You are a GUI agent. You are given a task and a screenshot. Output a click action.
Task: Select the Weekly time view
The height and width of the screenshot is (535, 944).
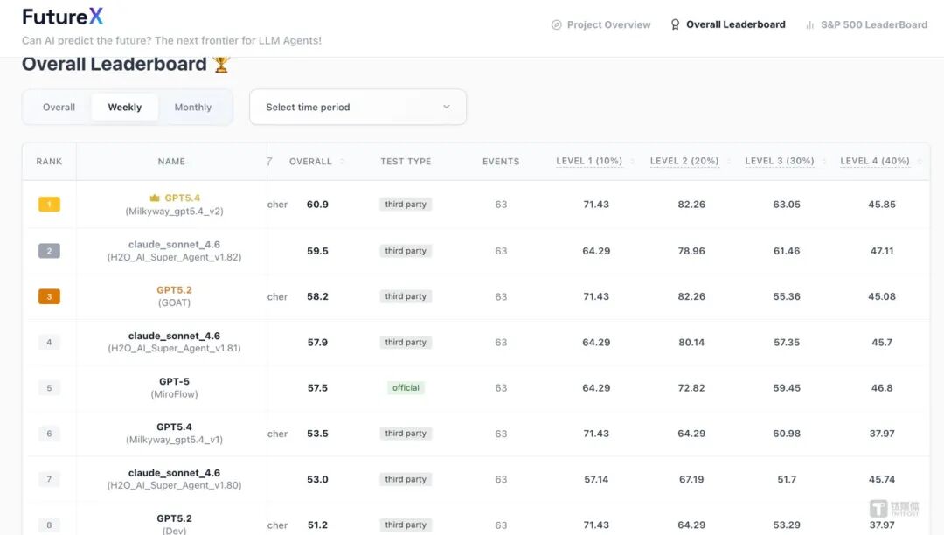click(x=125, y=108)
